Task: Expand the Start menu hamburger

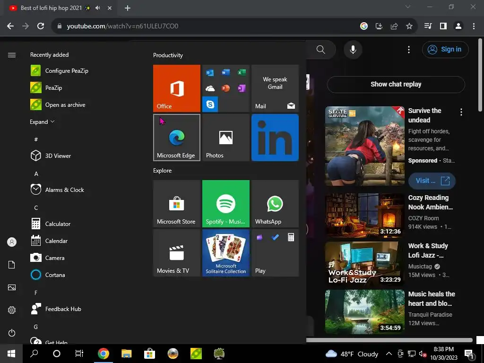Action: [x=12, y=55]
